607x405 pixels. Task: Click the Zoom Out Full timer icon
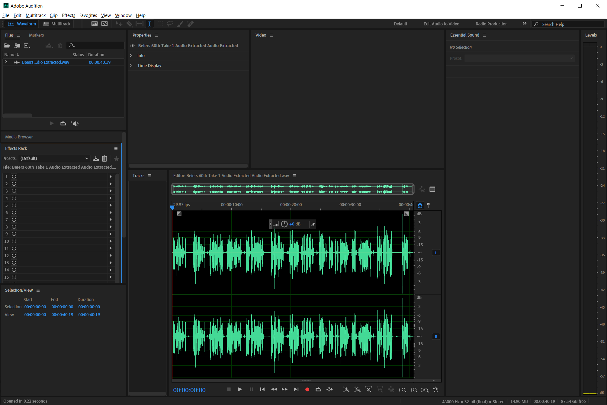[x=436, y=390]
